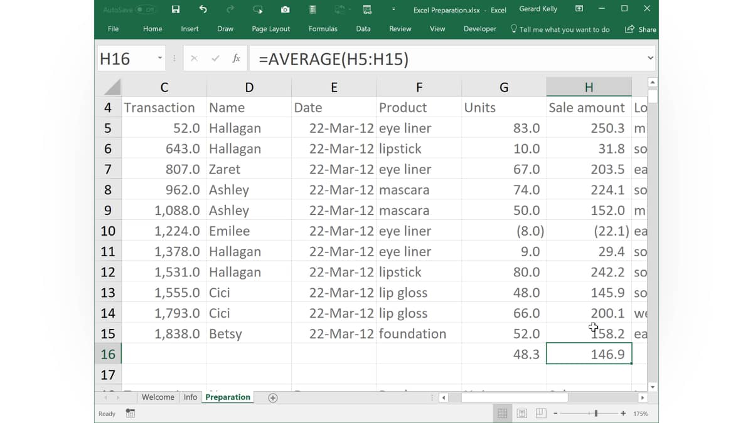Select cell containing Emilee
Screen dimensions: 753x423
249,231
